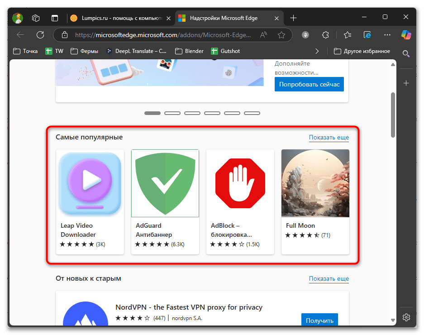The image size is (424, 335).
Task: Open a new tab with plus button
Action: (x=293, y=18)
